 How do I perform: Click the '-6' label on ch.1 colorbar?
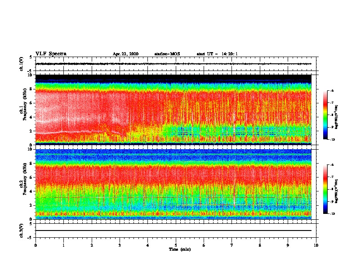tap(331, 91)
